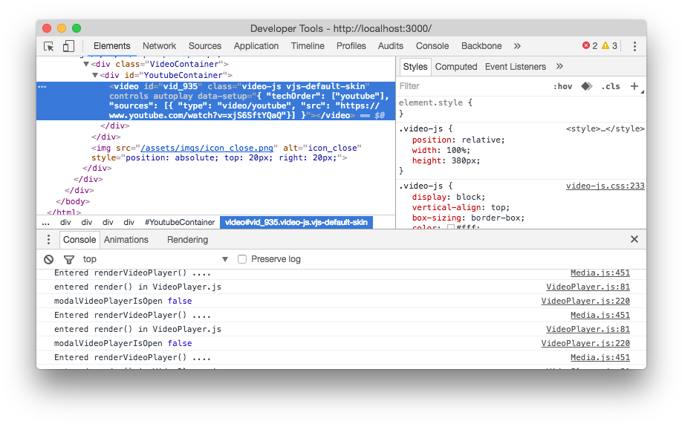Screen dimensions: 682x424
Task: Switch to the Styles pane tab
Action: [x=415, y=67]
